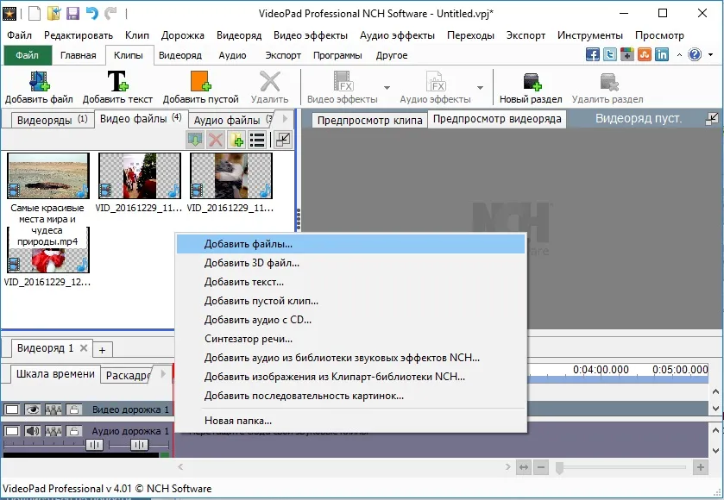
Task: Add a new sequence with the plus tab
Action: point(103,350)
